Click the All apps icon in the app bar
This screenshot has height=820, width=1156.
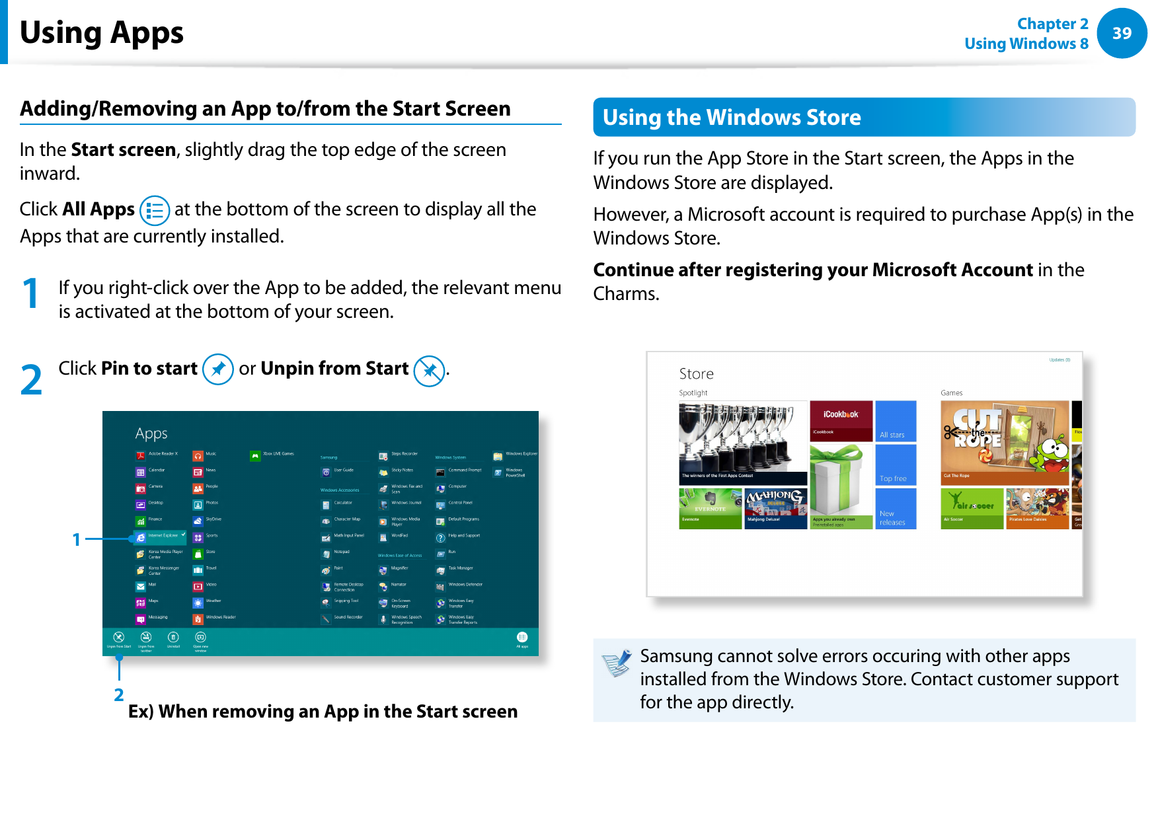(522, 640)
